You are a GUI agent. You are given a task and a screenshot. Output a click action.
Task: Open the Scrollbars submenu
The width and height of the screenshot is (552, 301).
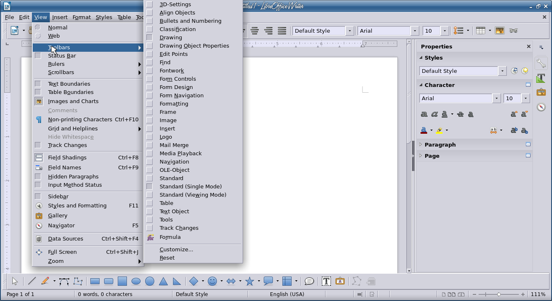pyautogui.click(x=88, y=72)
